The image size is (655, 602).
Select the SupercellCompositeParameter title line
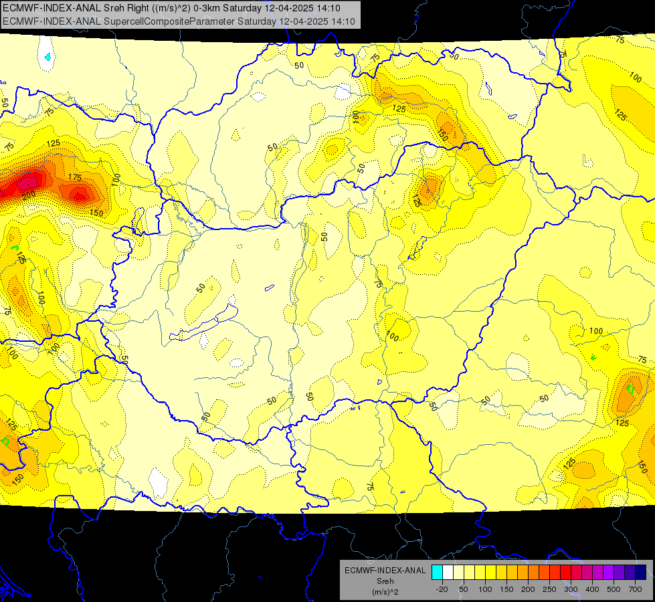pos(179,21)
